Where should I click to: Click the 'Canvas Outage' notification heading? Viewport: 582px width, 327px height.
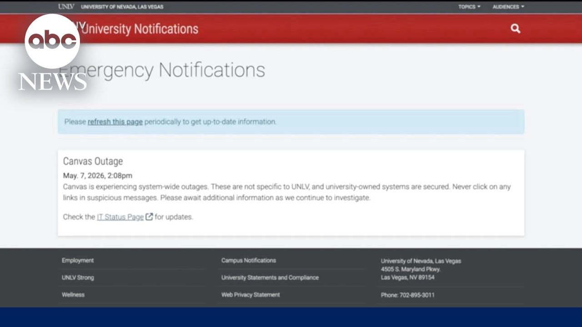[x=93, y=161]
